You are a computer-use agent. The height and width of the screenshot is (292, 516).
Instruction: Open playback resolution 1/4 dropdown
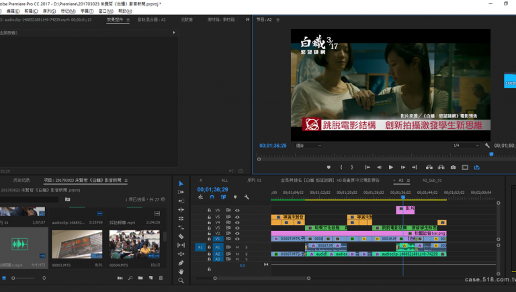[466, 146]
